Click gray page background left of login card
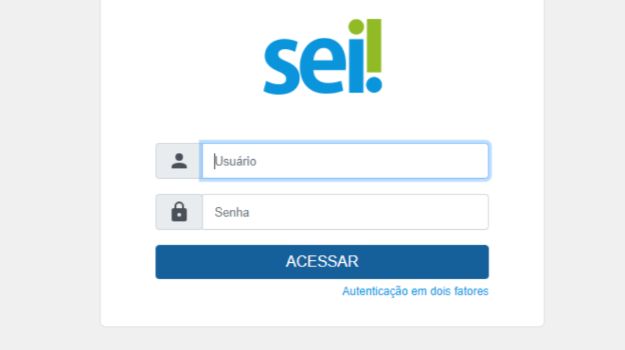The image size is (625, 350). 50,175
